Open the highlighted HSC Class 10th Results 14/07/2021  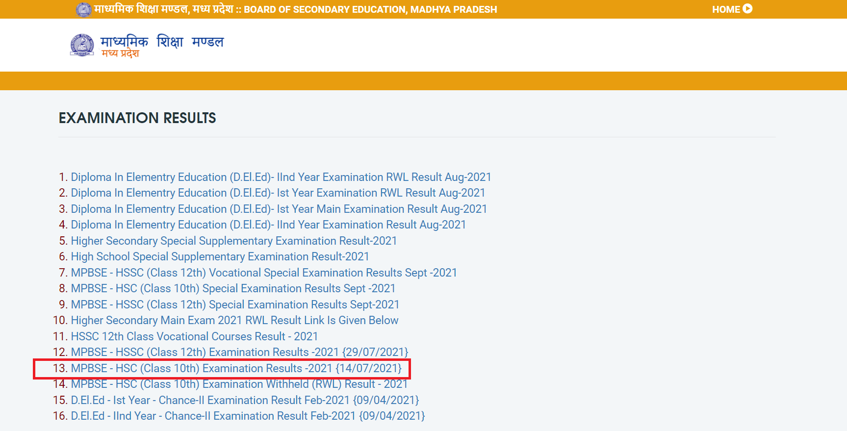(x=236, y=368)
